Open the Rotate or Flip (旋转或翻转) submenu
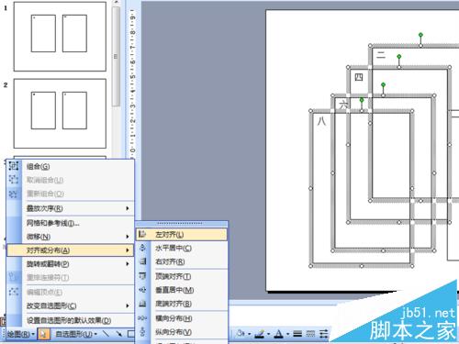This screenshot has width=459, height=344. point(71,264)
